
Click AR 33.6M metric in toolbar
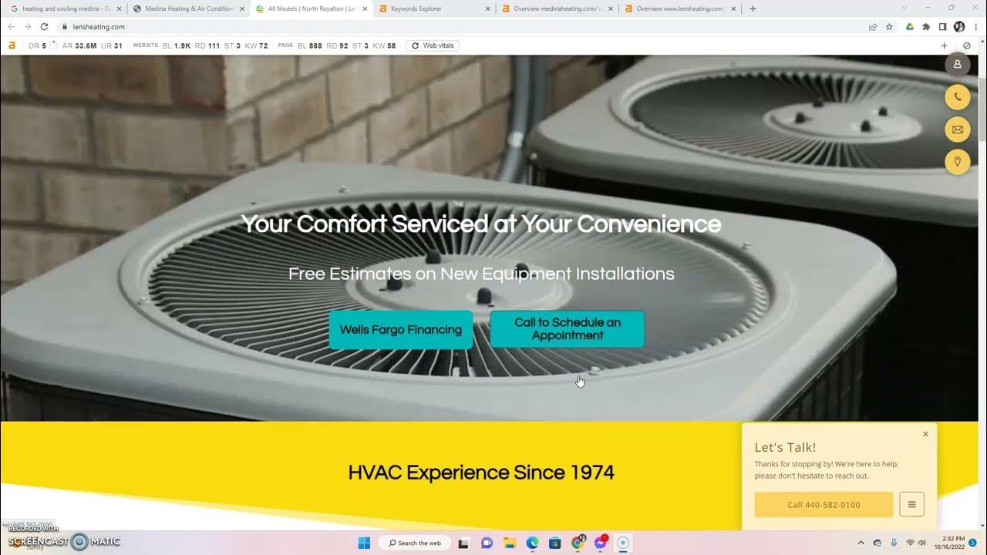[x=79, y=45]
